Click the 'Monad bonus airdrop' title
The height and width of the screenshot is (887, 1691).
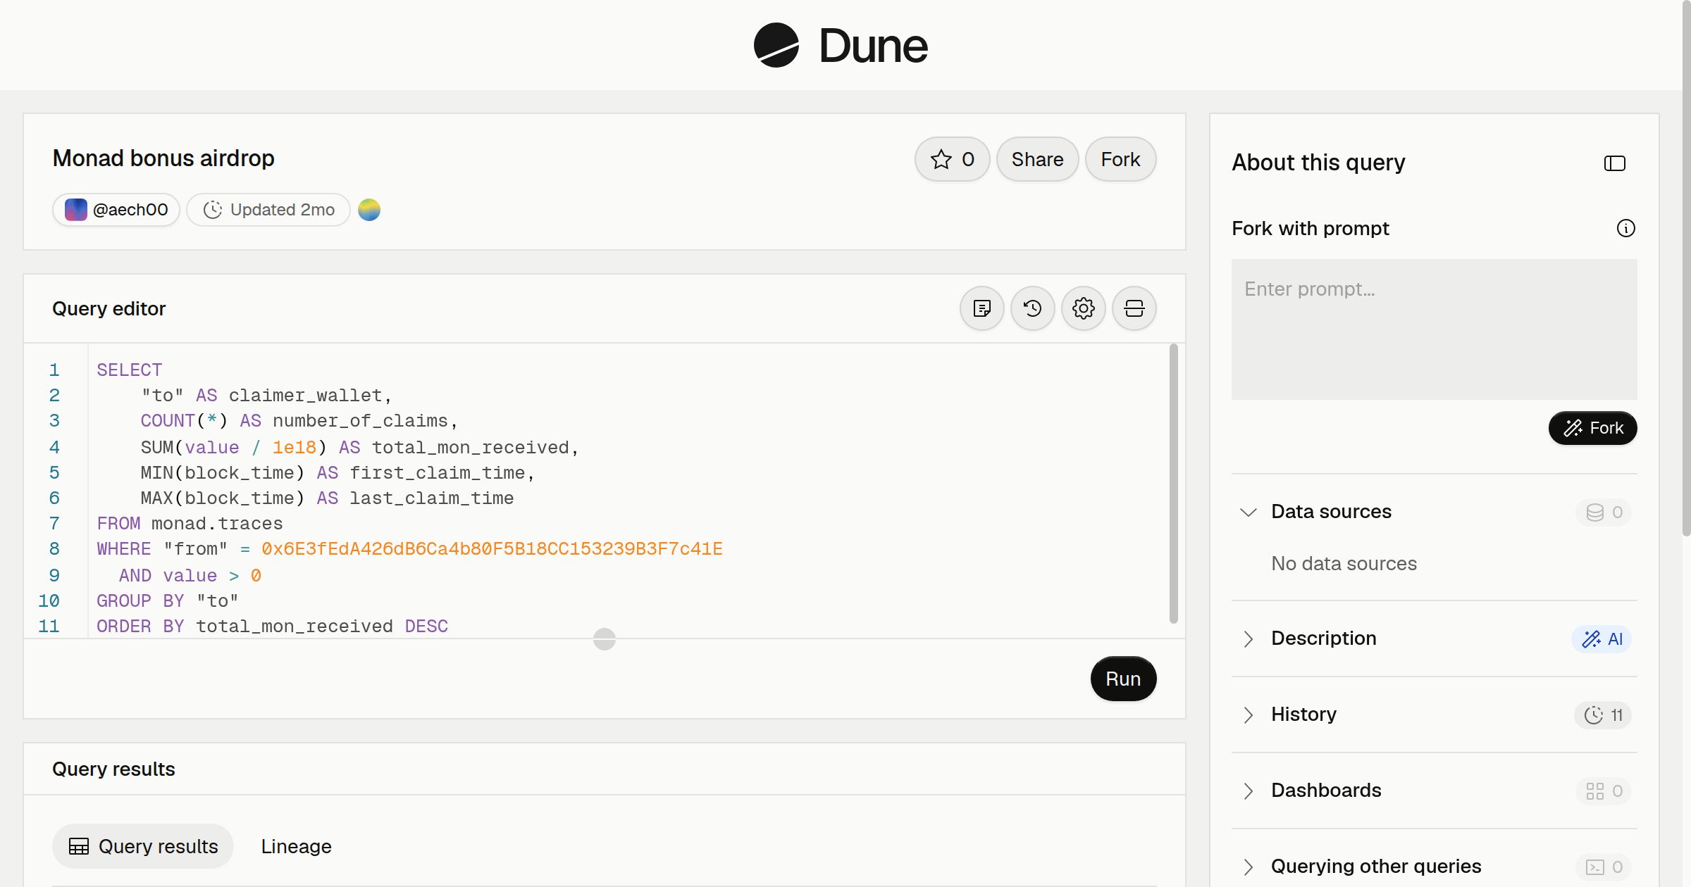point(163,158)
